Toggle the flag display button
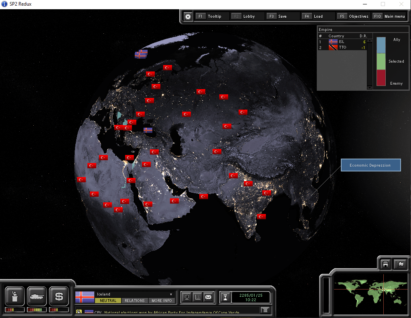The image size is (411, 318). point(400,264)
